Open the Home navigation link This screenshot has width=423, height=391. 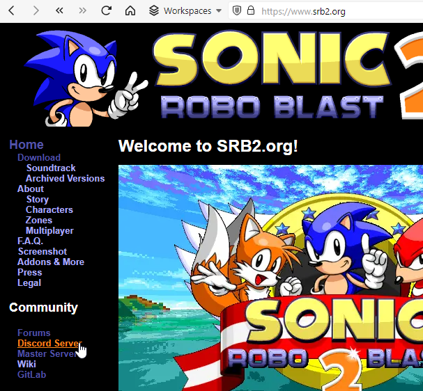tap(26, 145)
